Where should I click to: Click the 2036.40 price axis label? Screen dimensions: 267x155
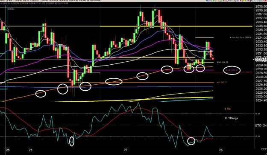click(261, 22)
